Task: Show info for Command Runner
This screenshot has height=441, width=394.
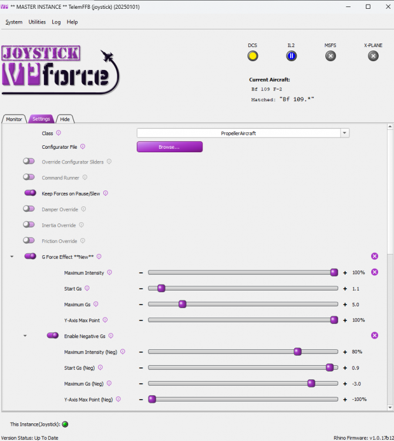Action: click(x=85, y=177)
